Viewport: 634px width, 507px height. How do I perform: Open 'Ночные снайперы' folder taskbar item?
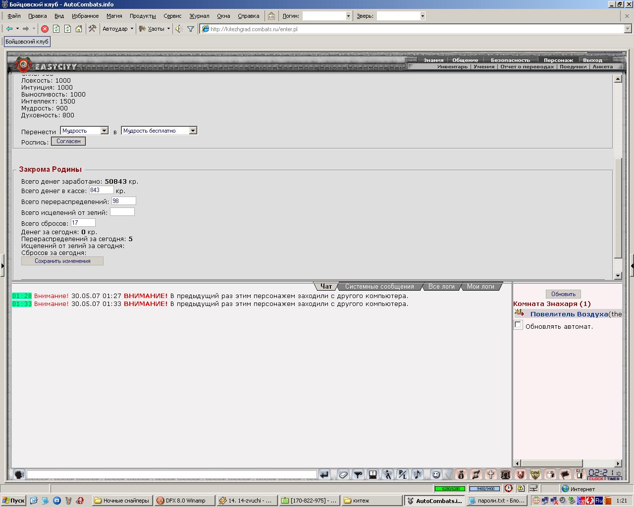pos(122,501)
